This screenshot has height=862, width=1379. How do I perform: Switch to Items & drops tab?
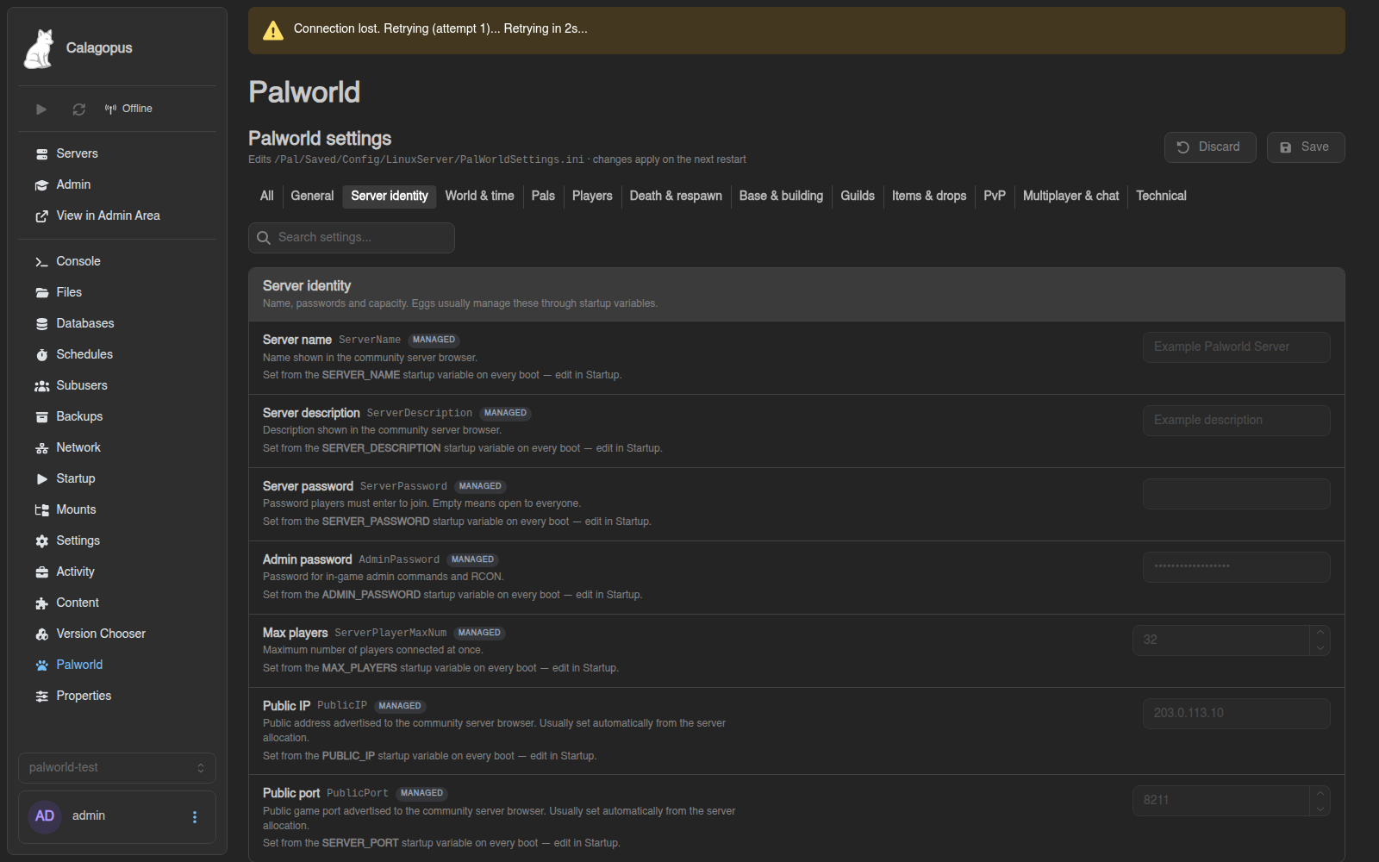tap(929, 196)
